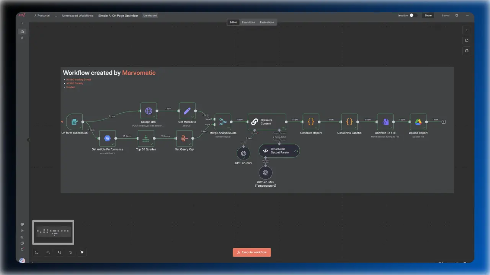This screenshot has width=490, height=275.
Task: Switch to the Executions tab
Action: (248, 22)
